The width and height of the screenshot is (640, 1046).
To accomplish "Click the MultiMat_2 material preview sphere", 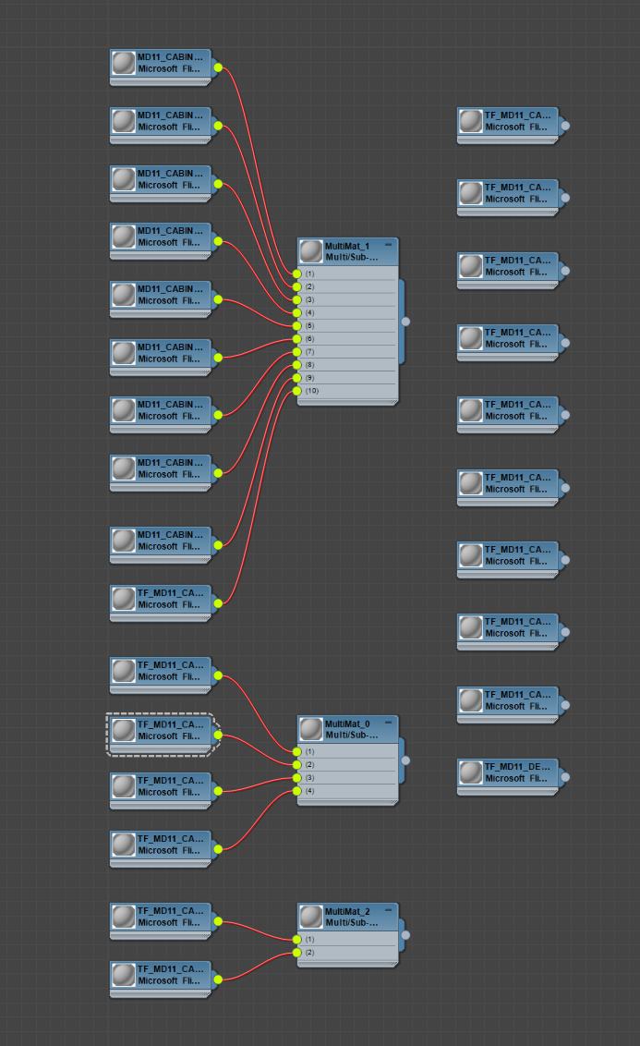I will pyautogui.click(x=311, y=917).
